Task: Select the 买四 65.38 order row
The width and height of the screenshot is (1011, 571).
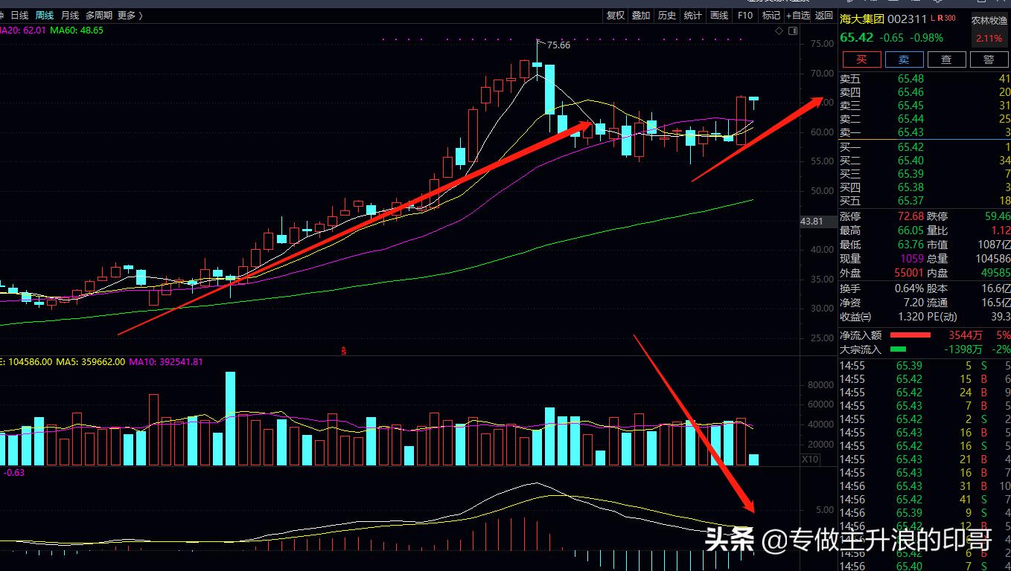Action: [x=925, y=187]
